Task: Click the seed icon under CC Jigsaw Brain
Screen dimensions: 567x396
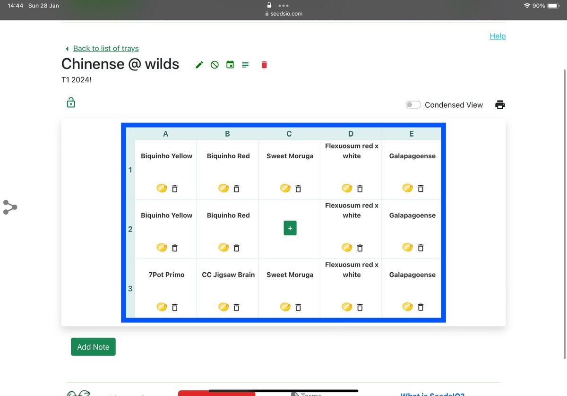Action: click(x=223, y=307)
